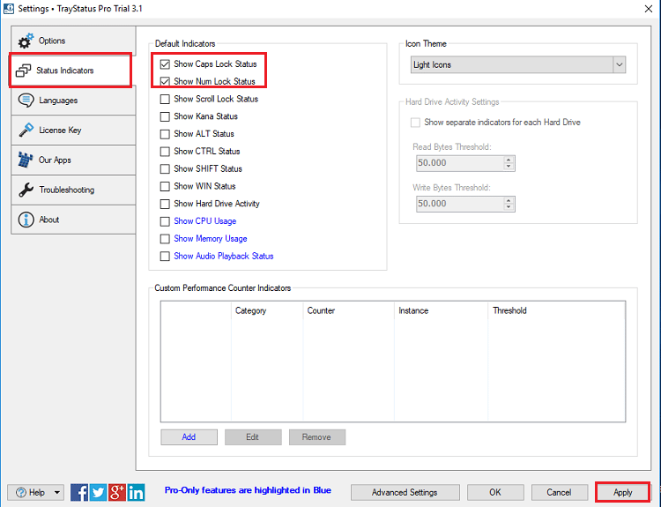
Task: Add a custom performance counter
Action: [x=189, y=437]
